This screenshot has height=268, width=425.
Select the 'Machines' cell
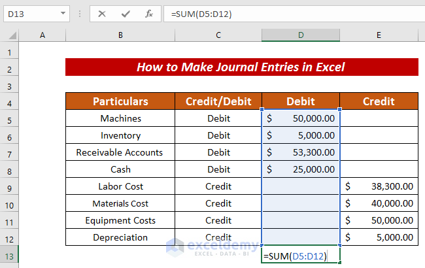(120, 118)
